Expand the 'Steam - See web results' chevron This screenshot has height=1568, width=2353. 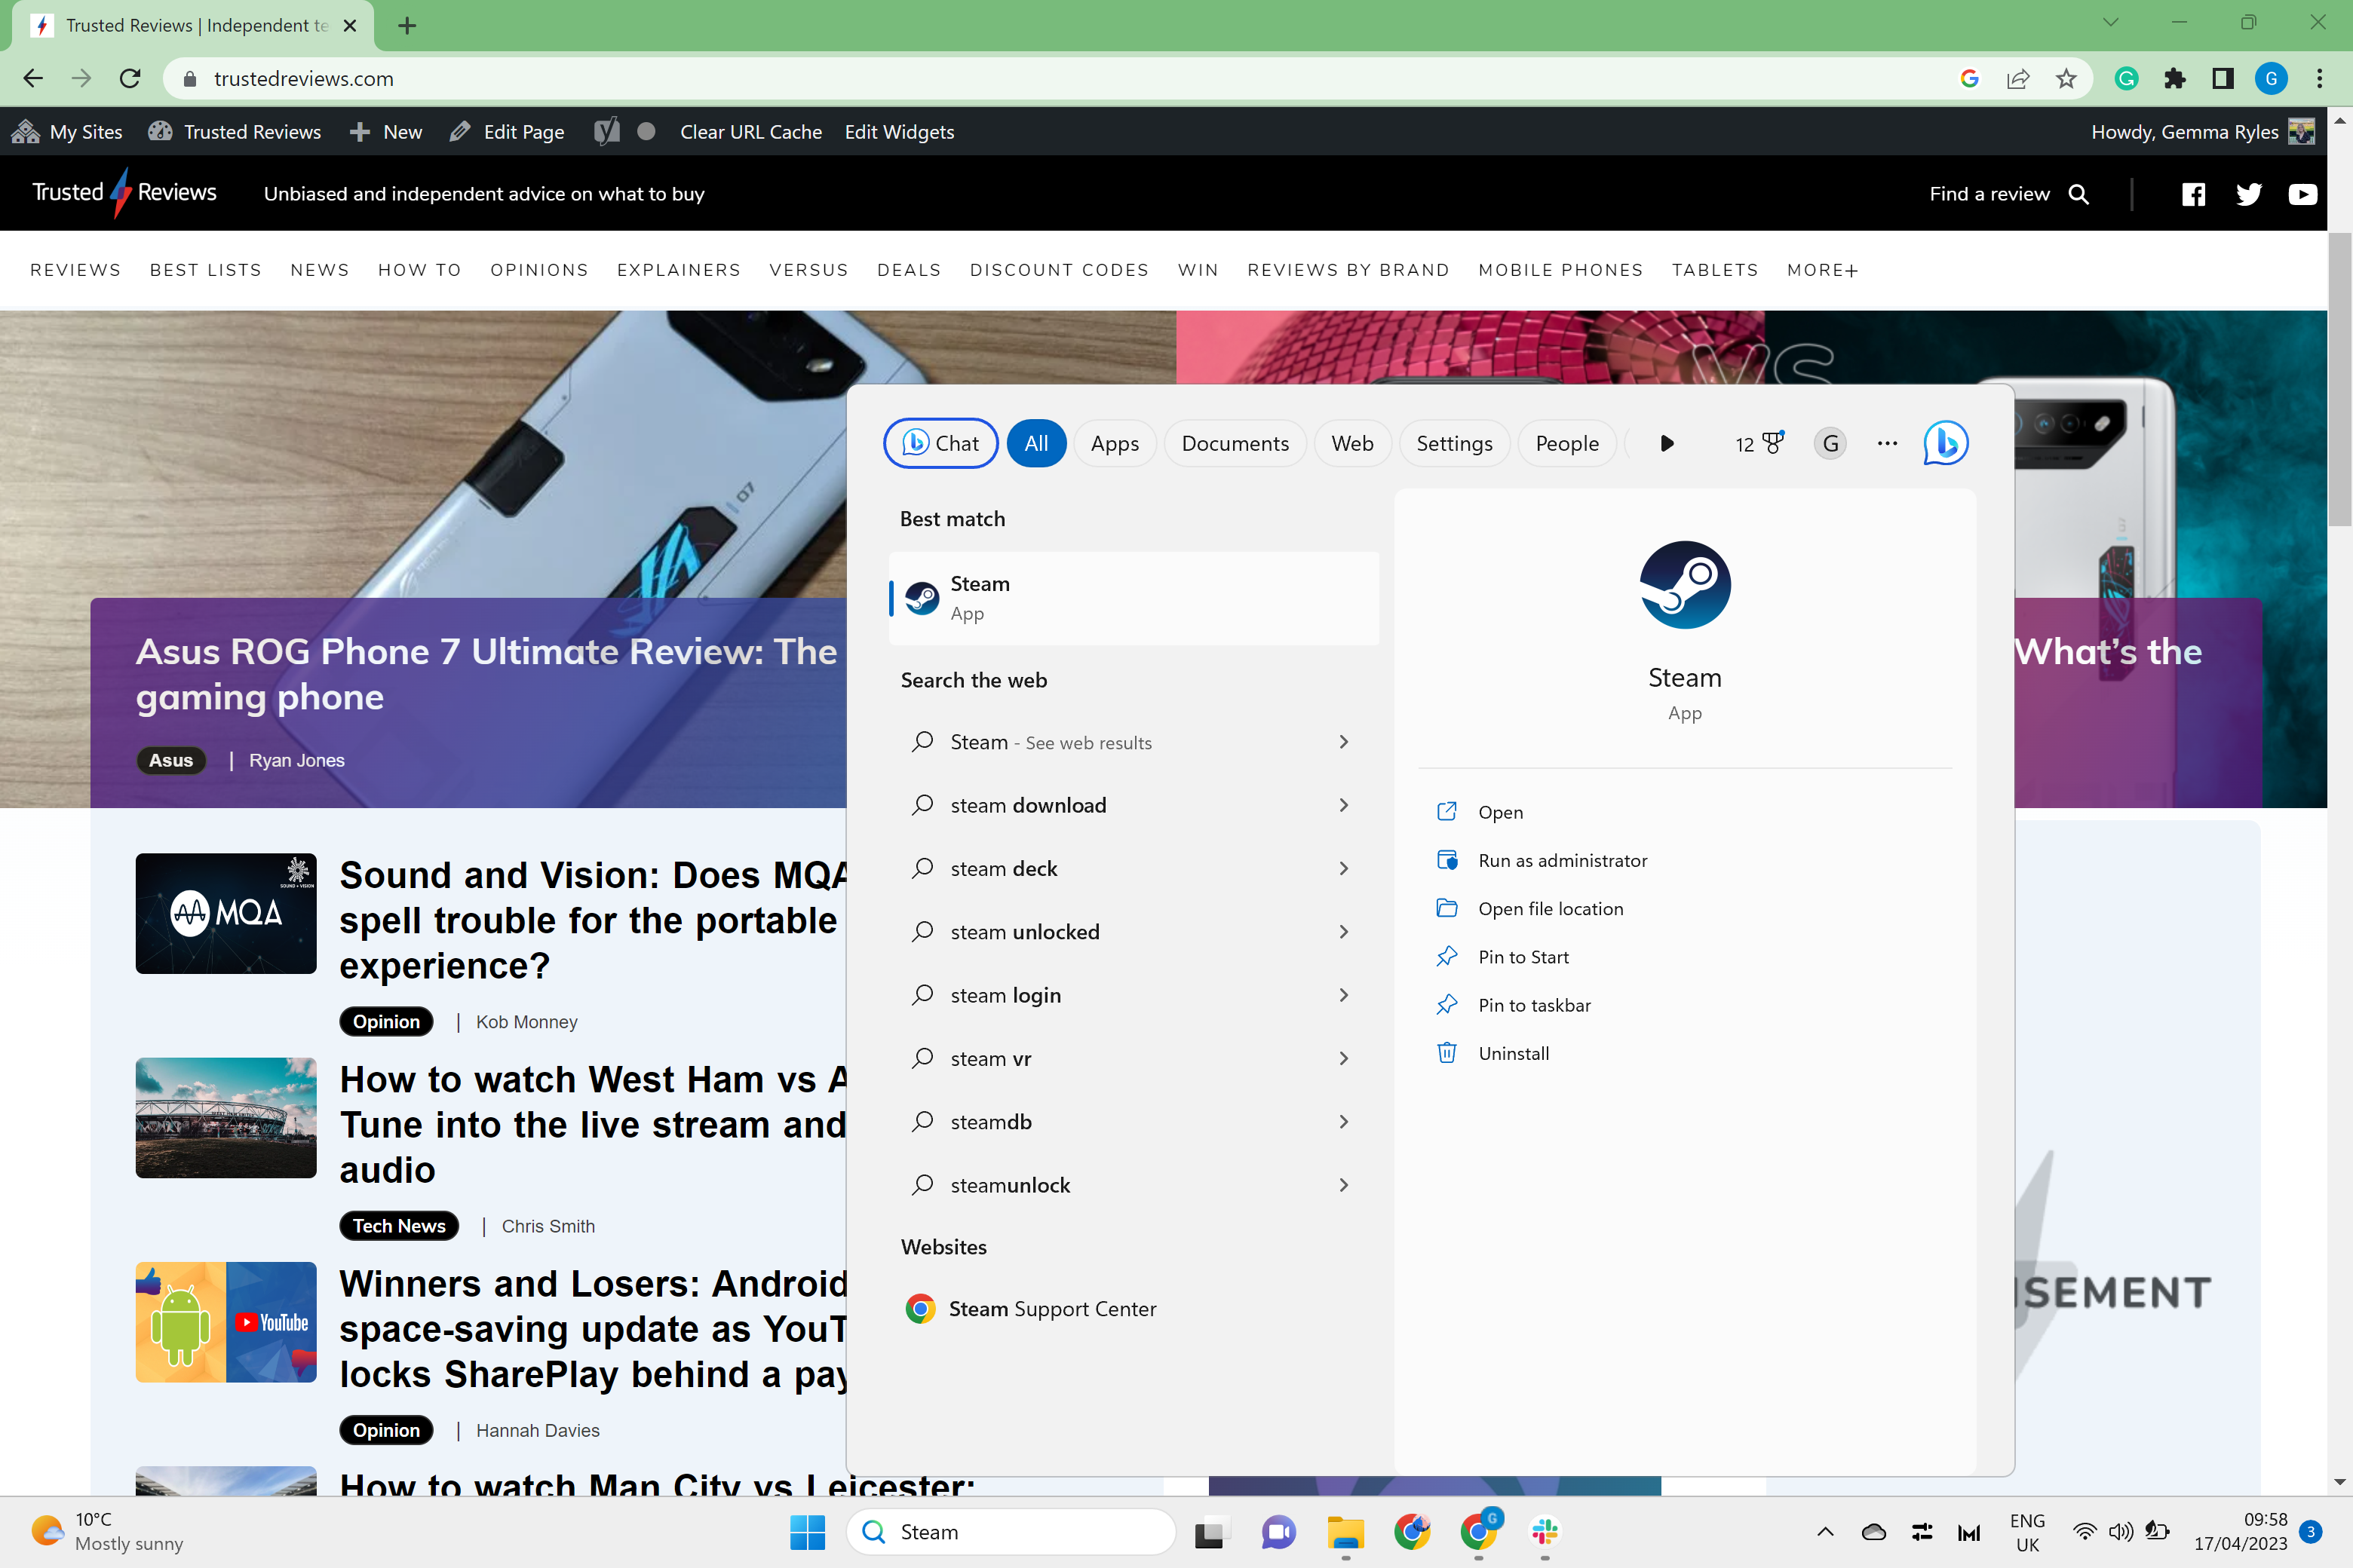coord(1344,742)
